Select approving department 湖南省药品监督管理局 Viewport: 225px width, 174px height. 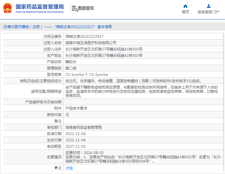(83, 127)
